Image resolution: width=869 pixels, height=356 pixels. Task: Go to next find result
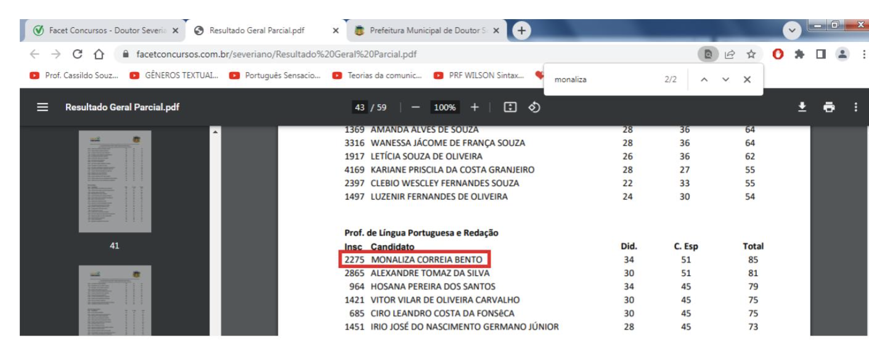pos(725,79)
